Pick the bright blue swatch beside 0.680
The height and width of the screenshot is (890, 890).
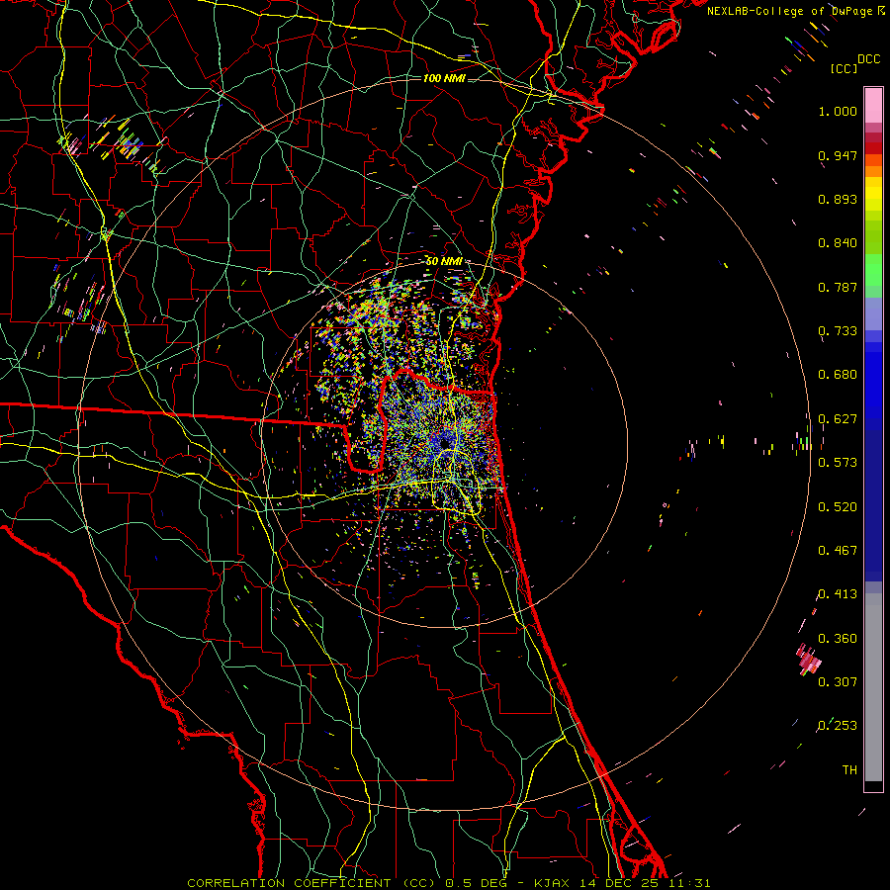point(873,378)
